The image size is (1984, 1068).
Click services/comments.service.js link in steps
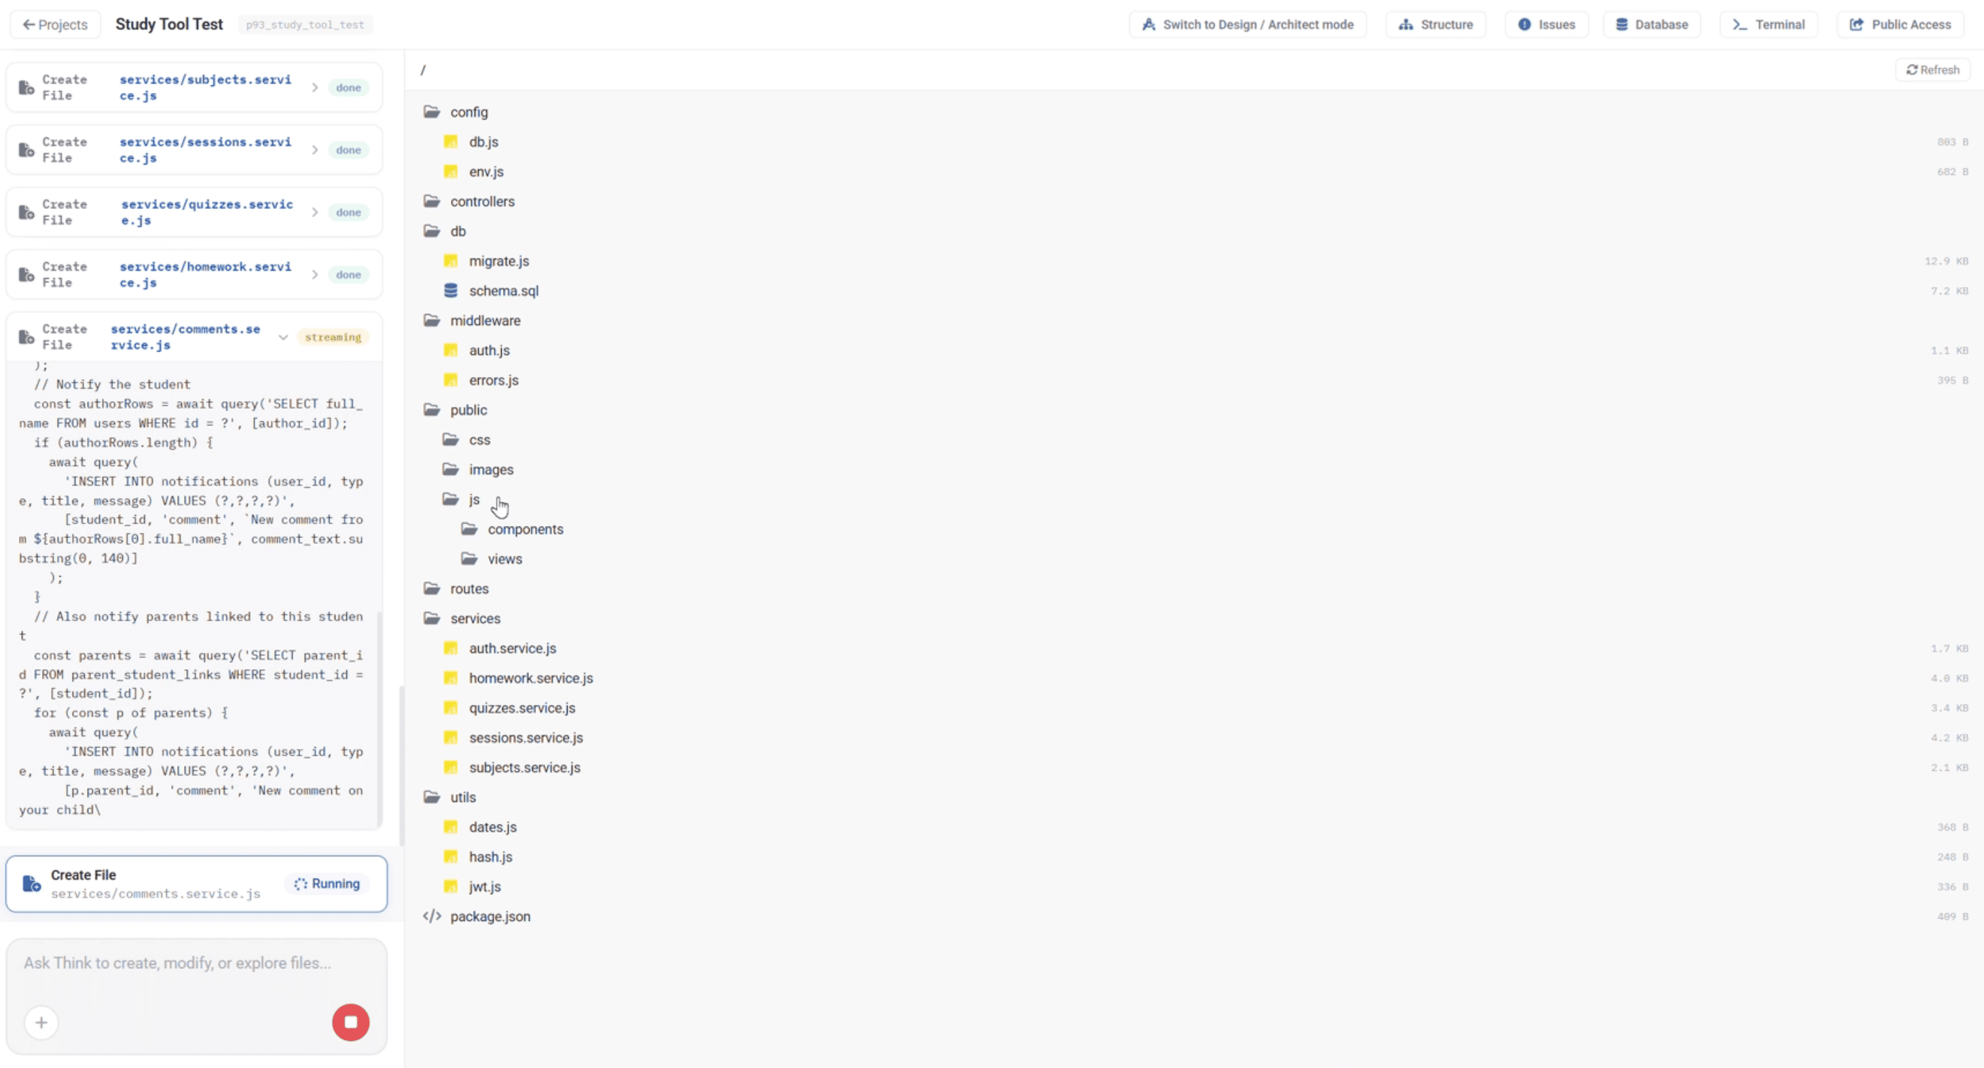point(185,337)
